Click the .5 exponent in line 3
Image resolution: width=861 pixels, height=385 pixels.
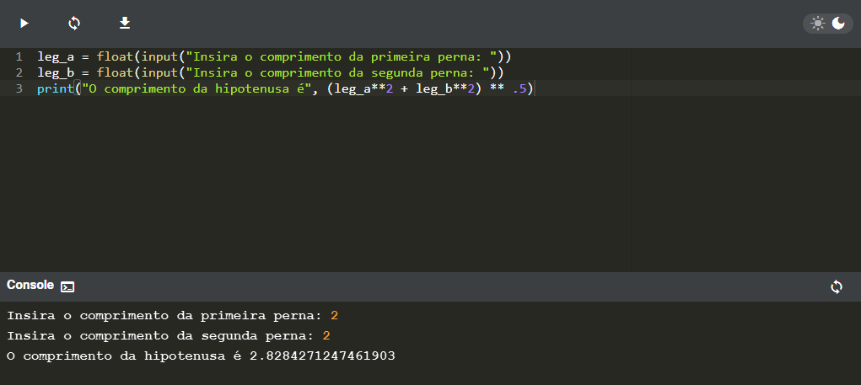[x=519, y=88]
